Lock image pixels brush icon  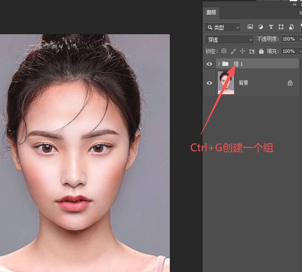tap(233, 51)
